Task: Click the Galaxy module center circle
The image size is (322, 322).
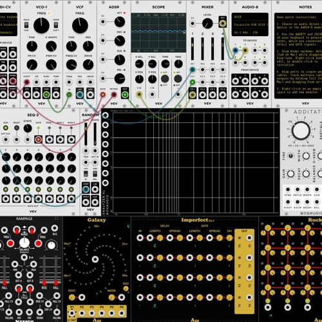Action: pos(95,259)
